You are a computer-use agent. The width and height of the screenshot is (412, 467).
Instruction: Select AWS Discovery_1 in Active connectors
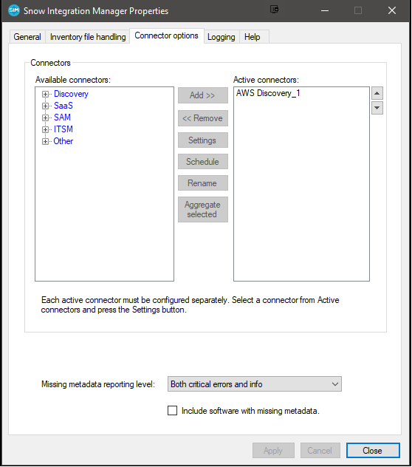[x=268, y=93]
